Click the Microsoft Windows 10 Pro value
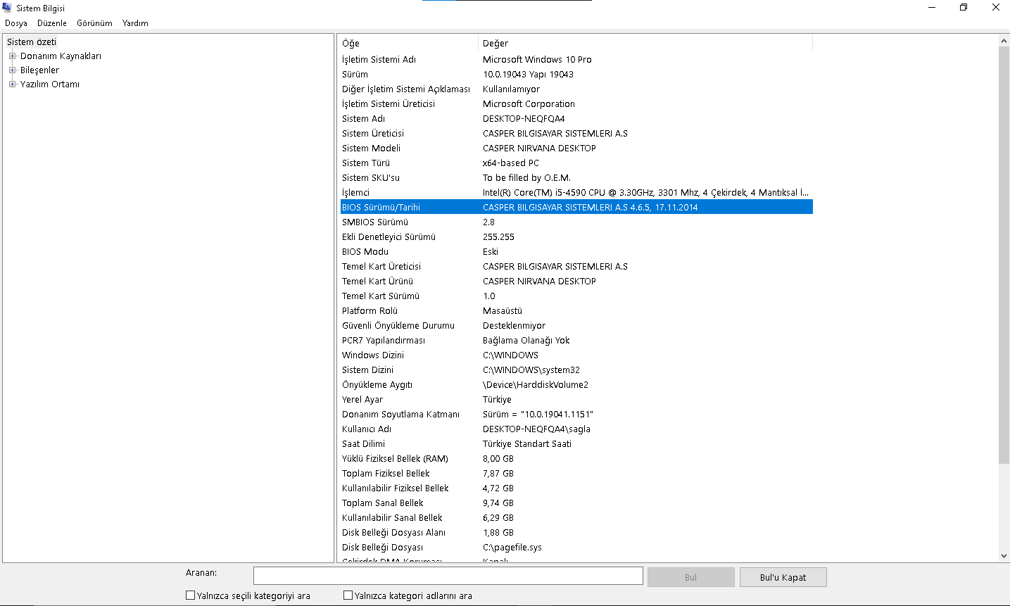Screen dimensions: 1010x606 [537, 60]
